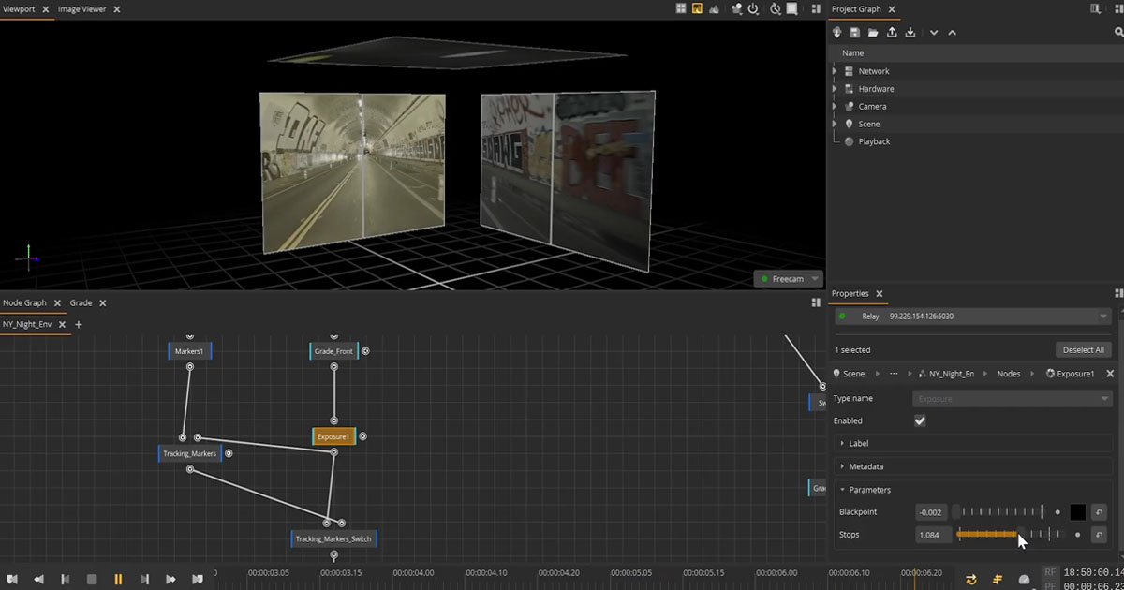Switch to the Grade tab
The width and height of the screenshot is (1124, 590).
[x=81, y=302]
